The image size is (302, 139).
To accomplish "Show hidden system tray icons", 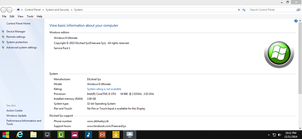I will pyautogui.click(x=269, y=135).
